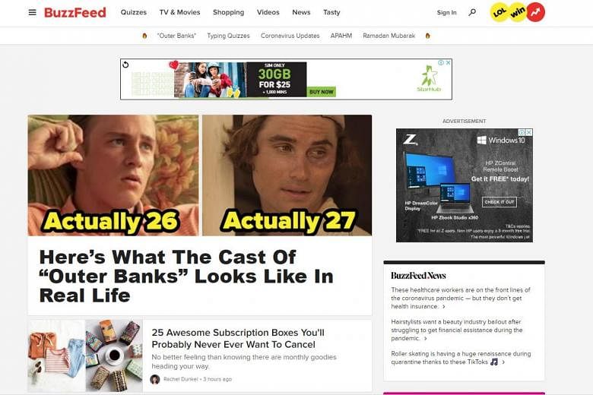Click the BuzzFeed logo

[75, 12]
